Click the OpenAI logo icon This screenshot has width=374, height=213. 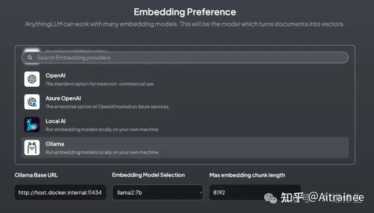[32, 79]
